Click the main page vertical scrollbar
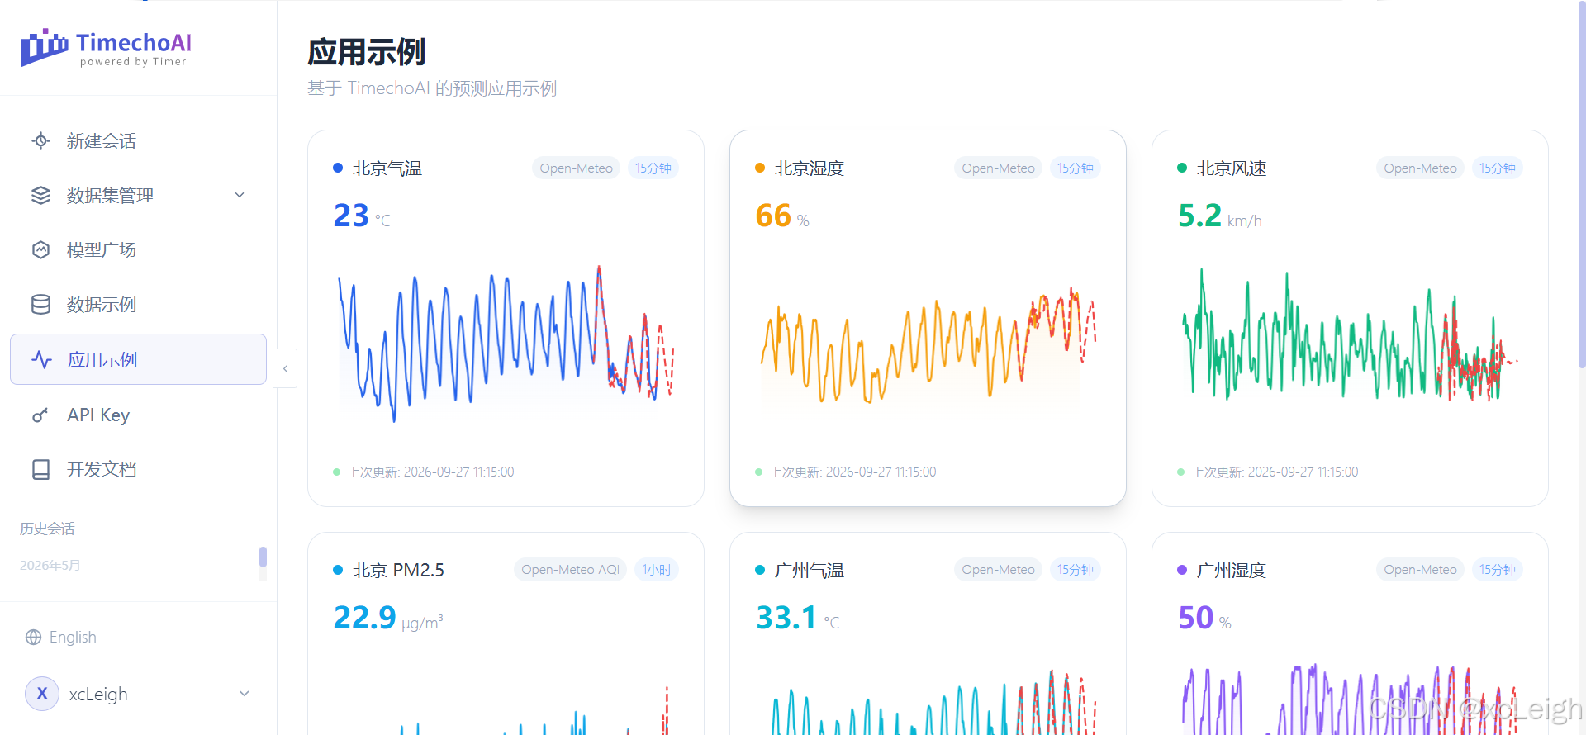Viewport: 1586px width, 735px height. (x=1581, y=184)
